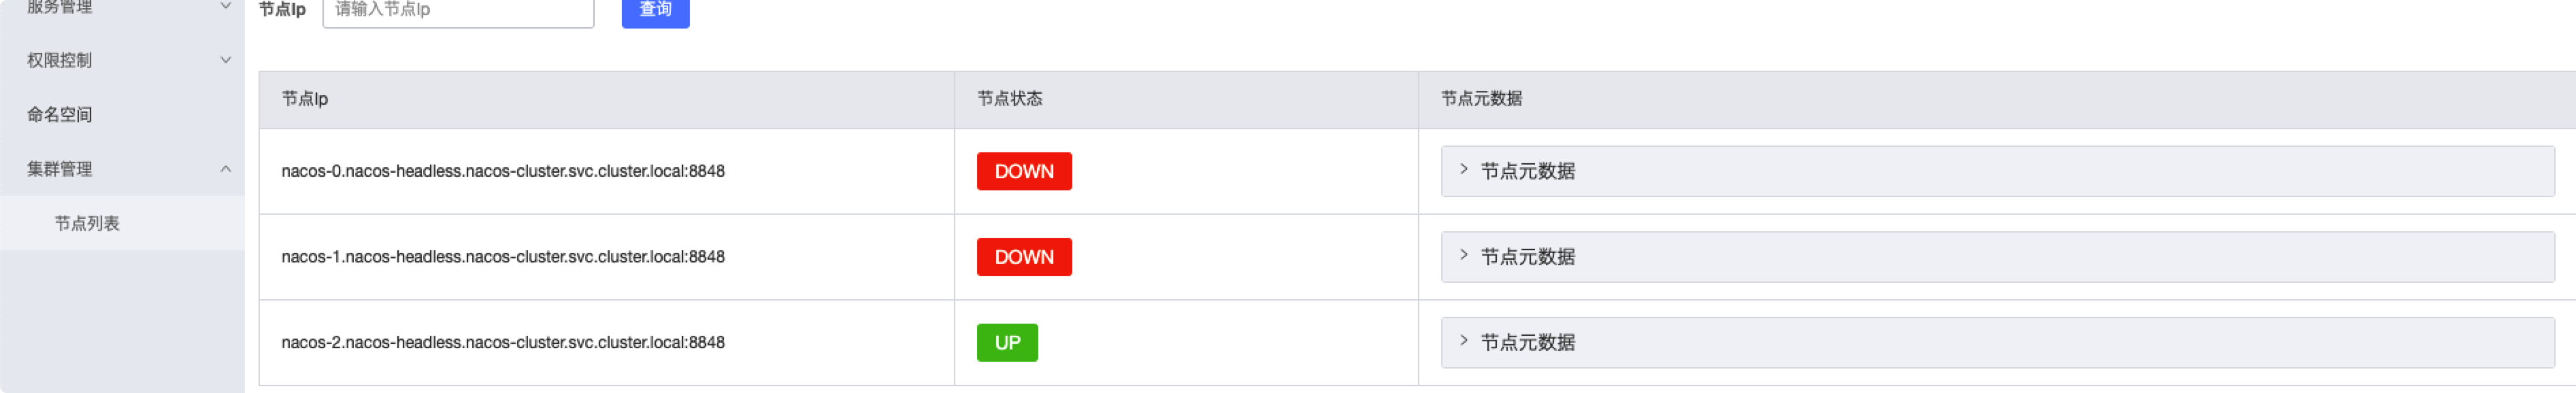2576x393 pixels.
Task: Select 节点列表 in the sidebar
Action: 88,222
